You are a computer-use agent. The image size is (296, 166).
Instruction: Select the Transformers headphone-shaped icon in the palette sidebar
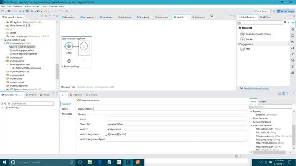point(293,48)
